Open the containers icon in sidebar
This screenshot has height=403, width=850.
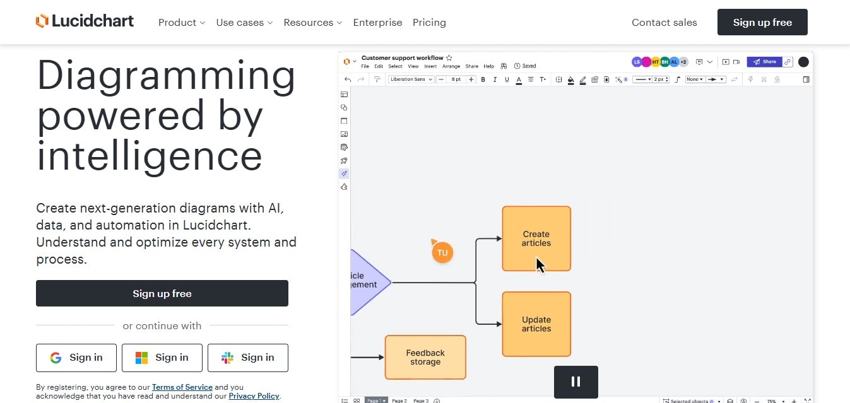pos(344,120)
